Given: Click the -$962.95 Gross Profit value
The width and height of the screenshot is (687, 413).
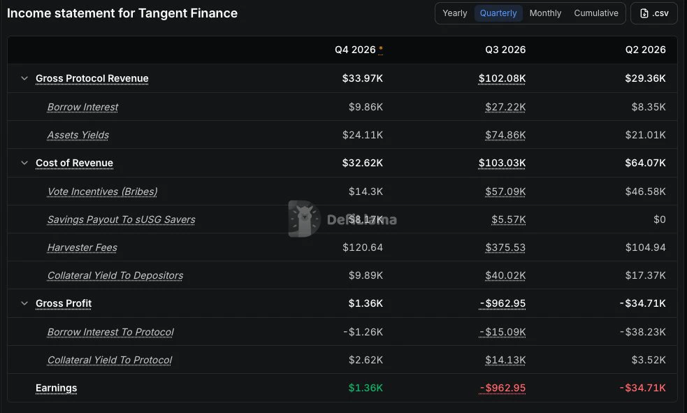Looking at the screenshot, I should (x=502, y=303).
